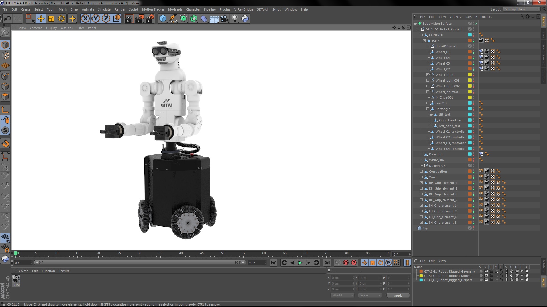The height and width of the screenshot is (307, 547).
Task: Switch to Model mode in left toolbar
Action: (x=5, y=45)
